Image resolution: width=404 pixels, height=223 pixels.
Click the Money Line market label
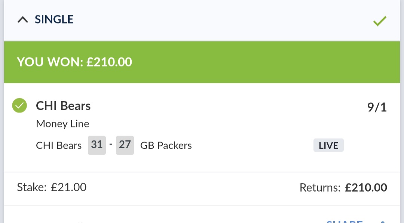point(62,124)
